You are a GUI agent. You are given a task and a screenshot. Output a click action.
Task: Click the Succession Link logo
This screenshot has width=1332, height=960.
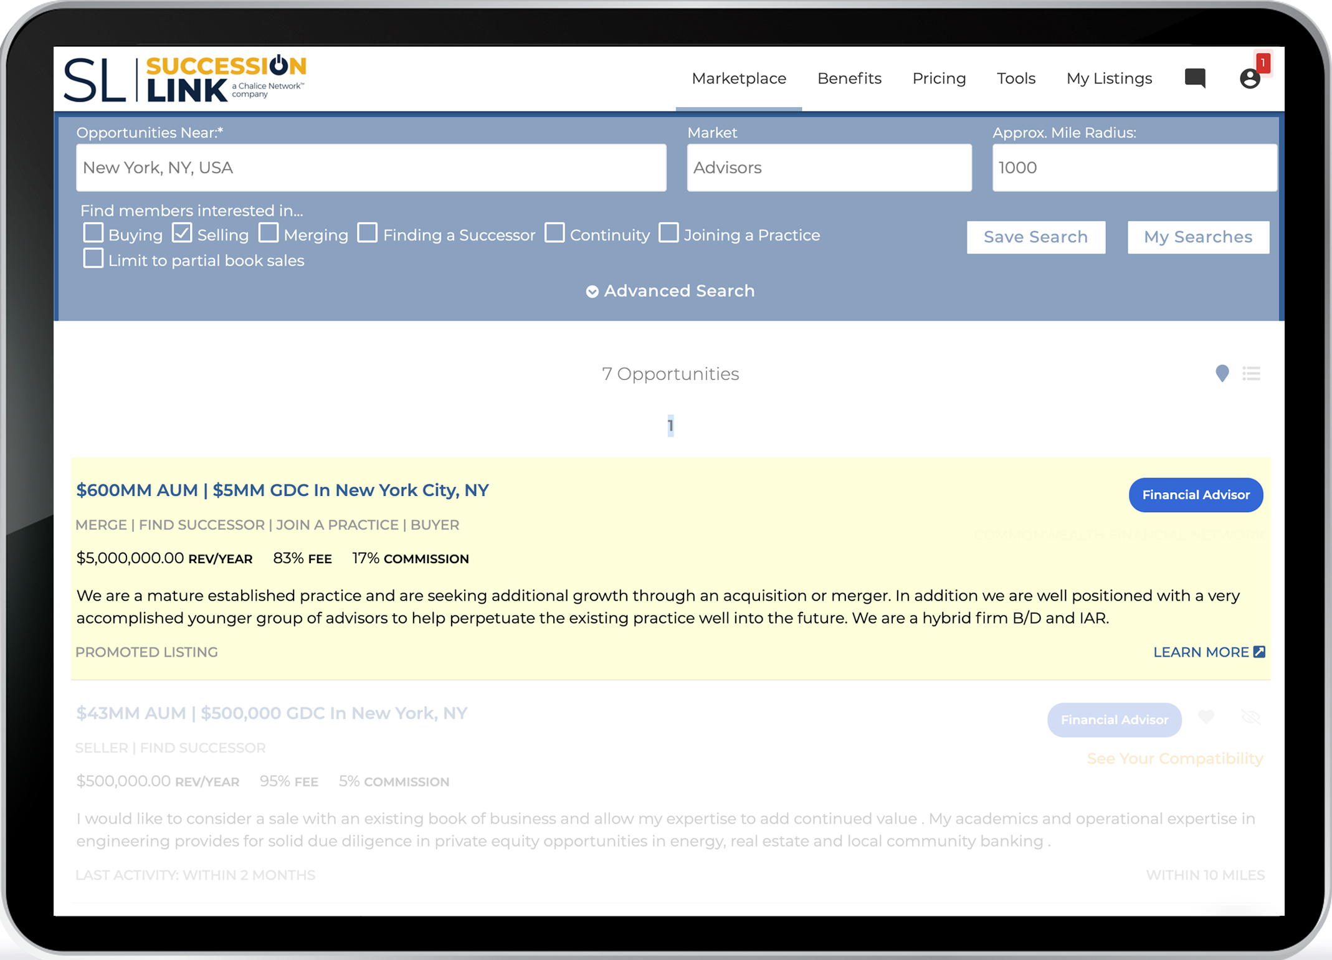[x=185, y=79]
